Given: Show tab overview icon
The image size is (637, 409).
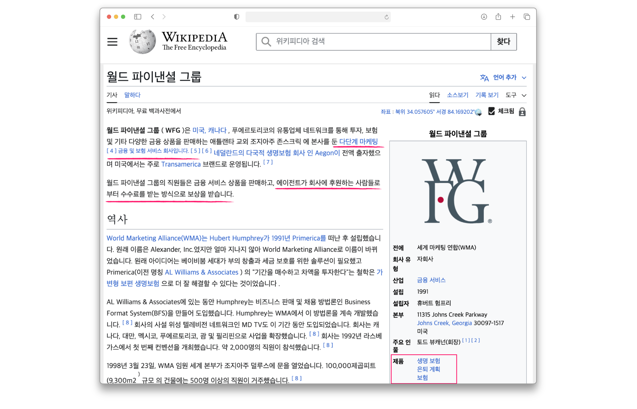Looking at the screenshot, I should pyautogui.click(x=527, y=17).
